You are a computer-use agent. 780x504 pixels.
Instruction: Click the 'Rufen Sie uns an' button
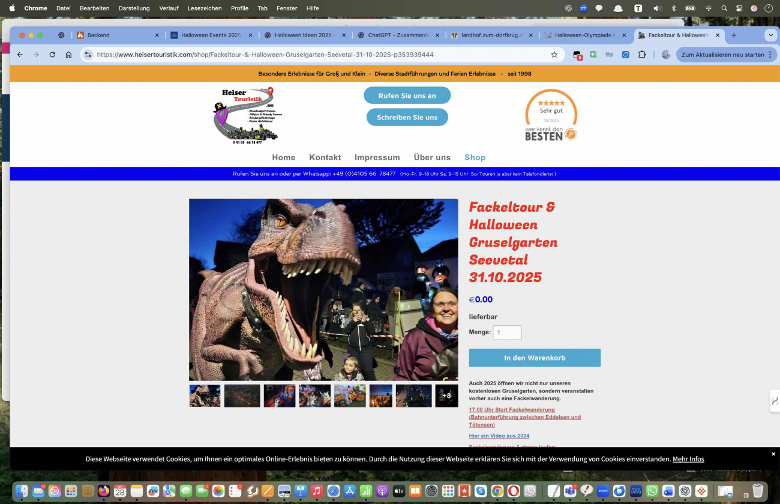point(407,95)
